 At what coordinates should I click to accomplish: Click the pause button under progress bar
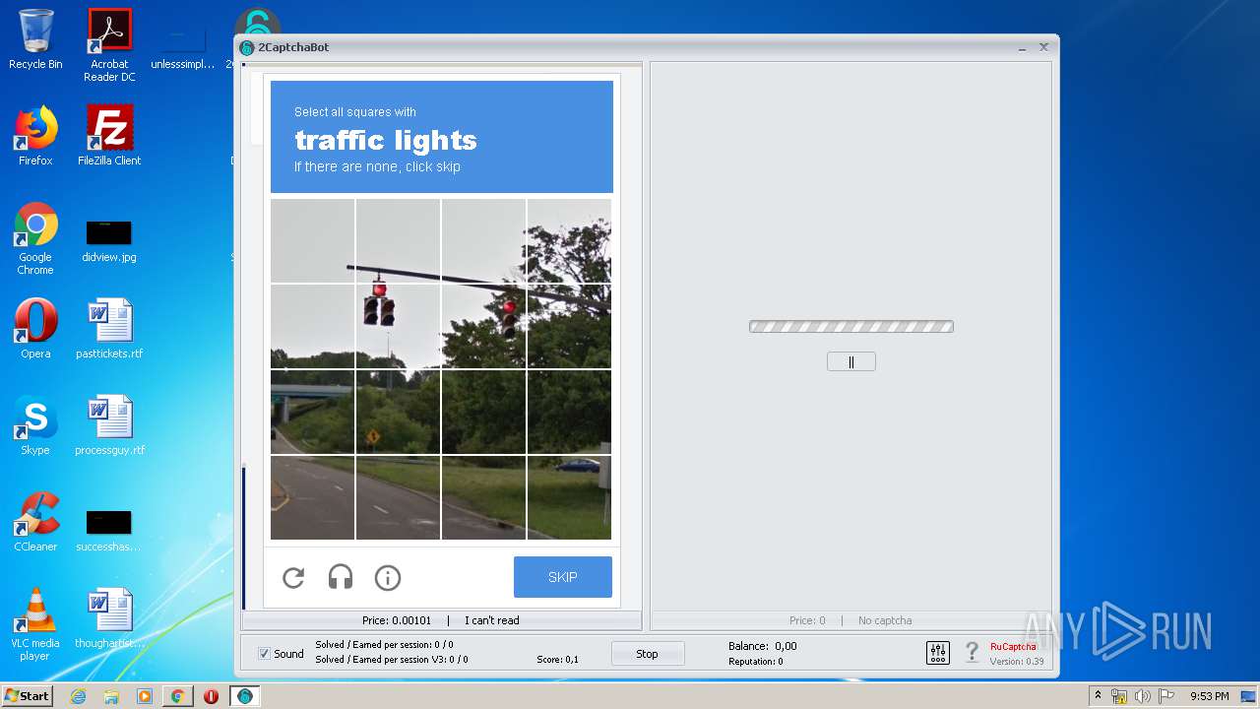(x=851, y=362)
